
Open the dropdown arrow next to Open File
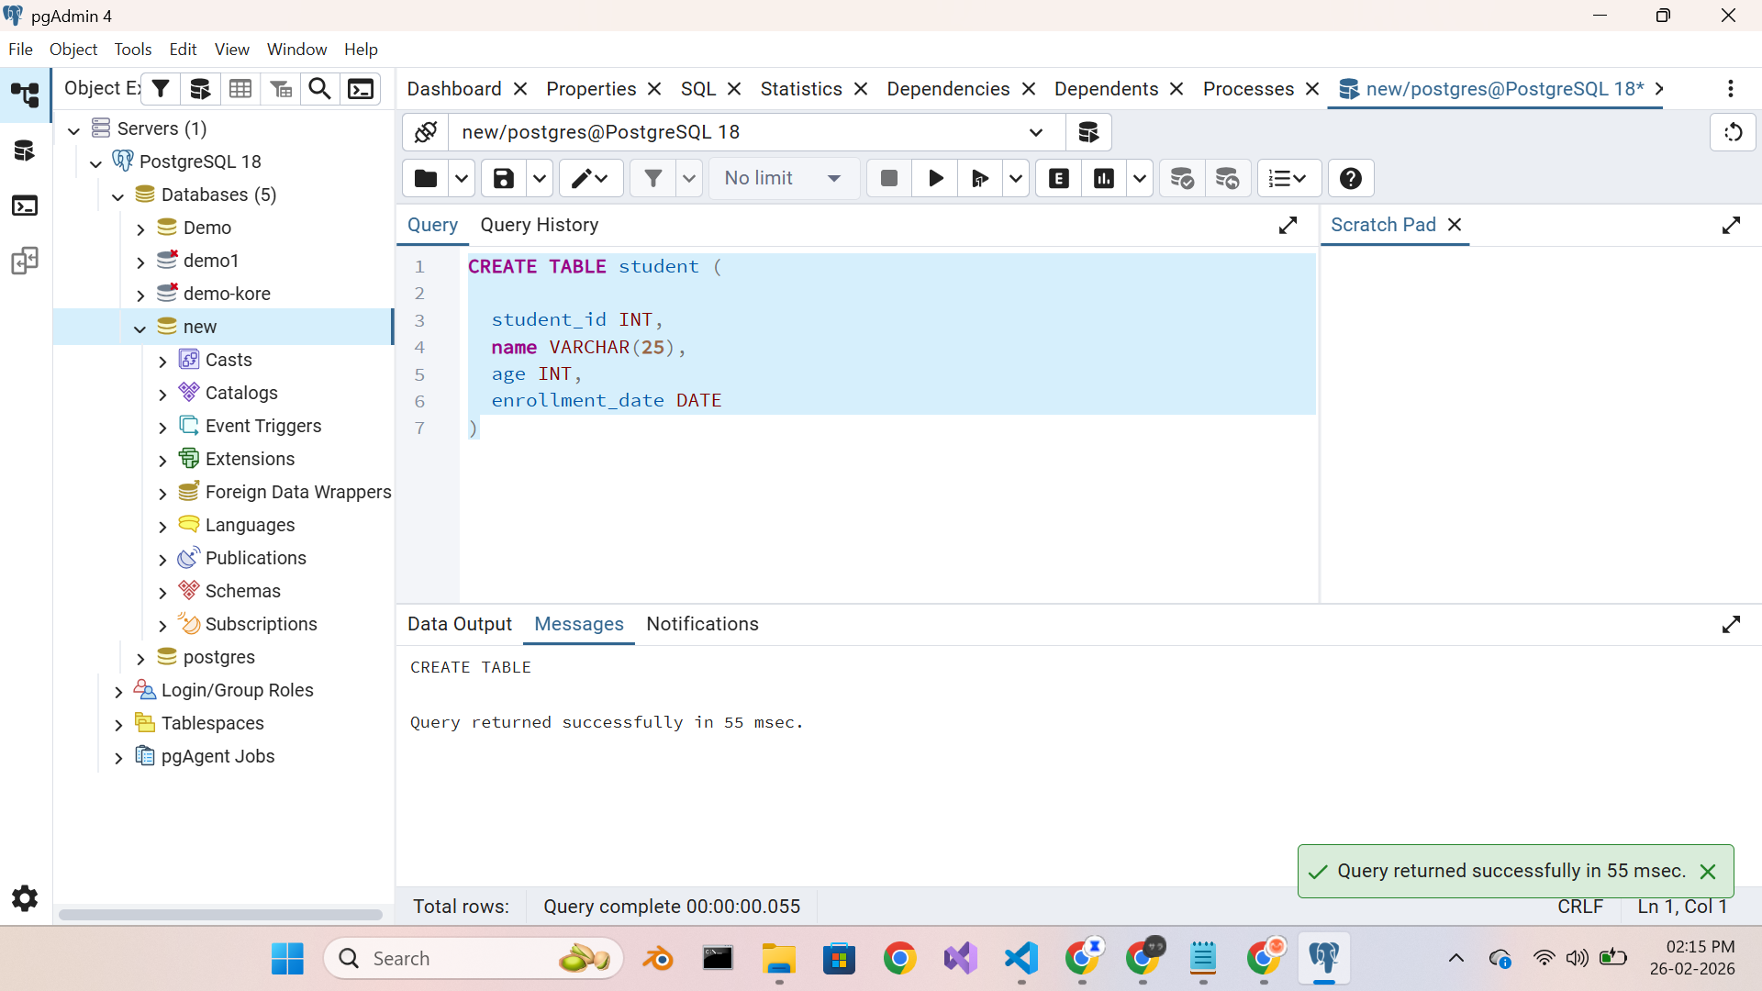click(461, 178)
